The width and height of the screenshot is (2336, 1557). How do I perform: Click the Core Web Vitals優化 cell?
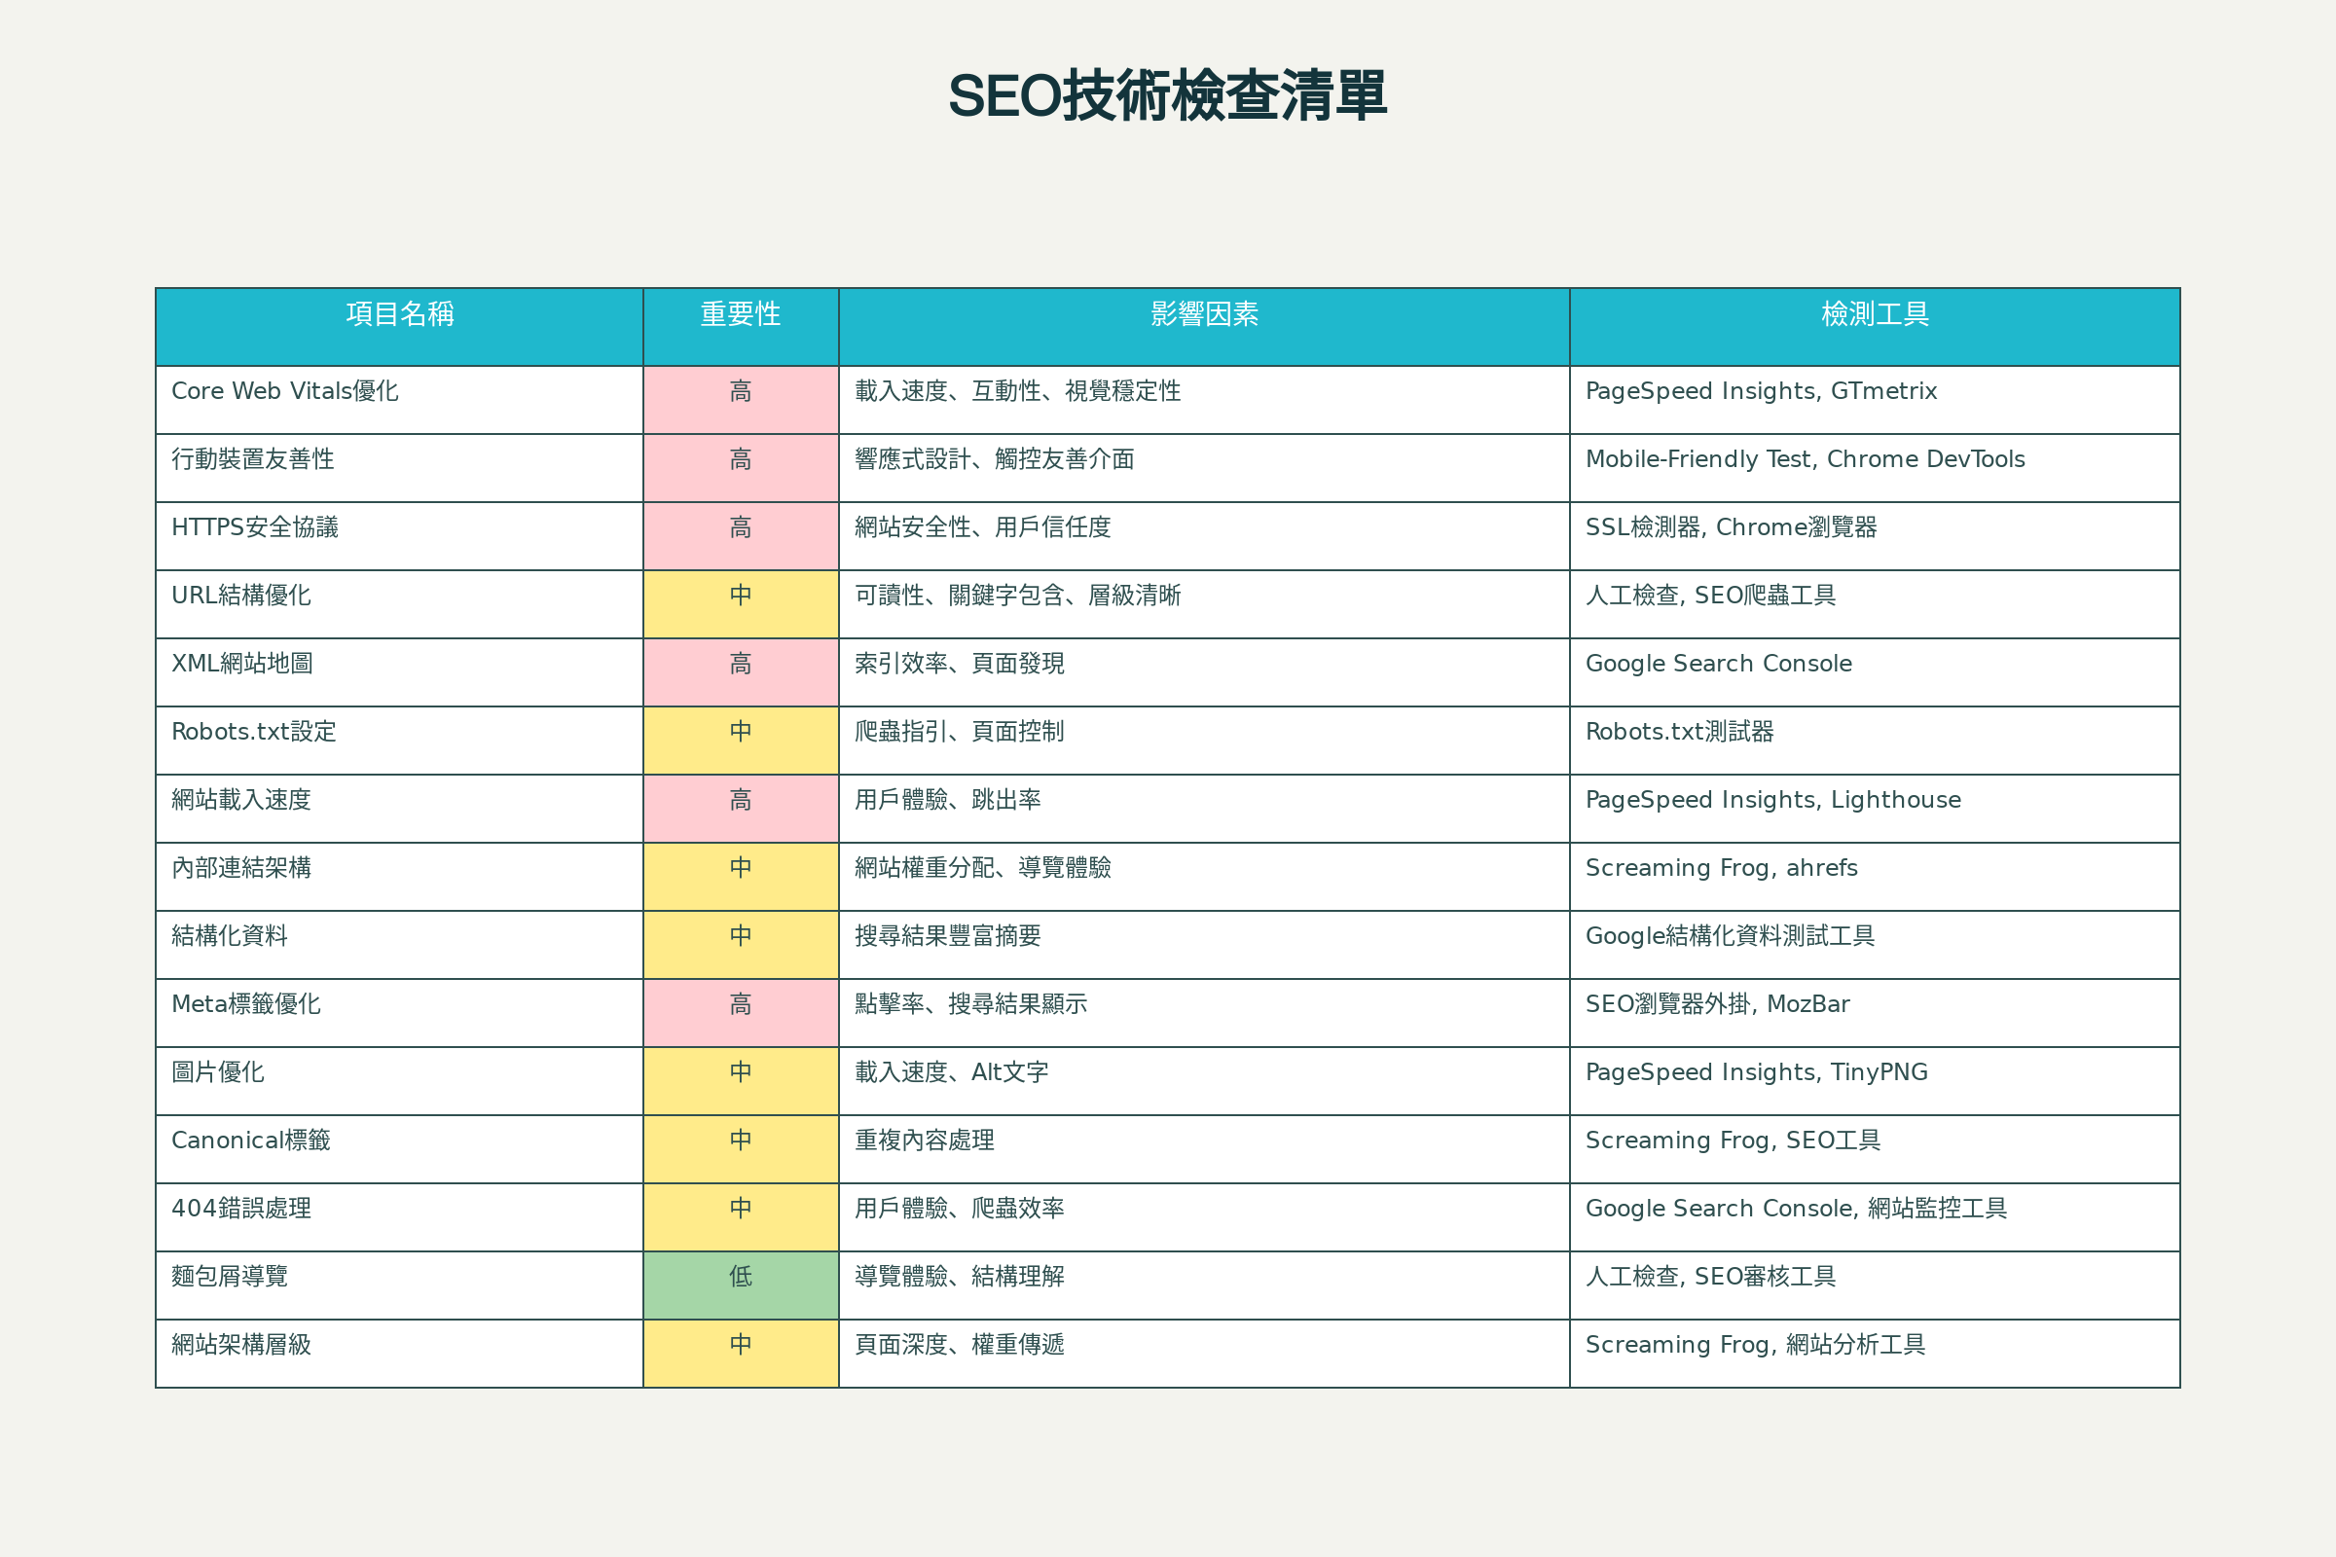[399, 399]
